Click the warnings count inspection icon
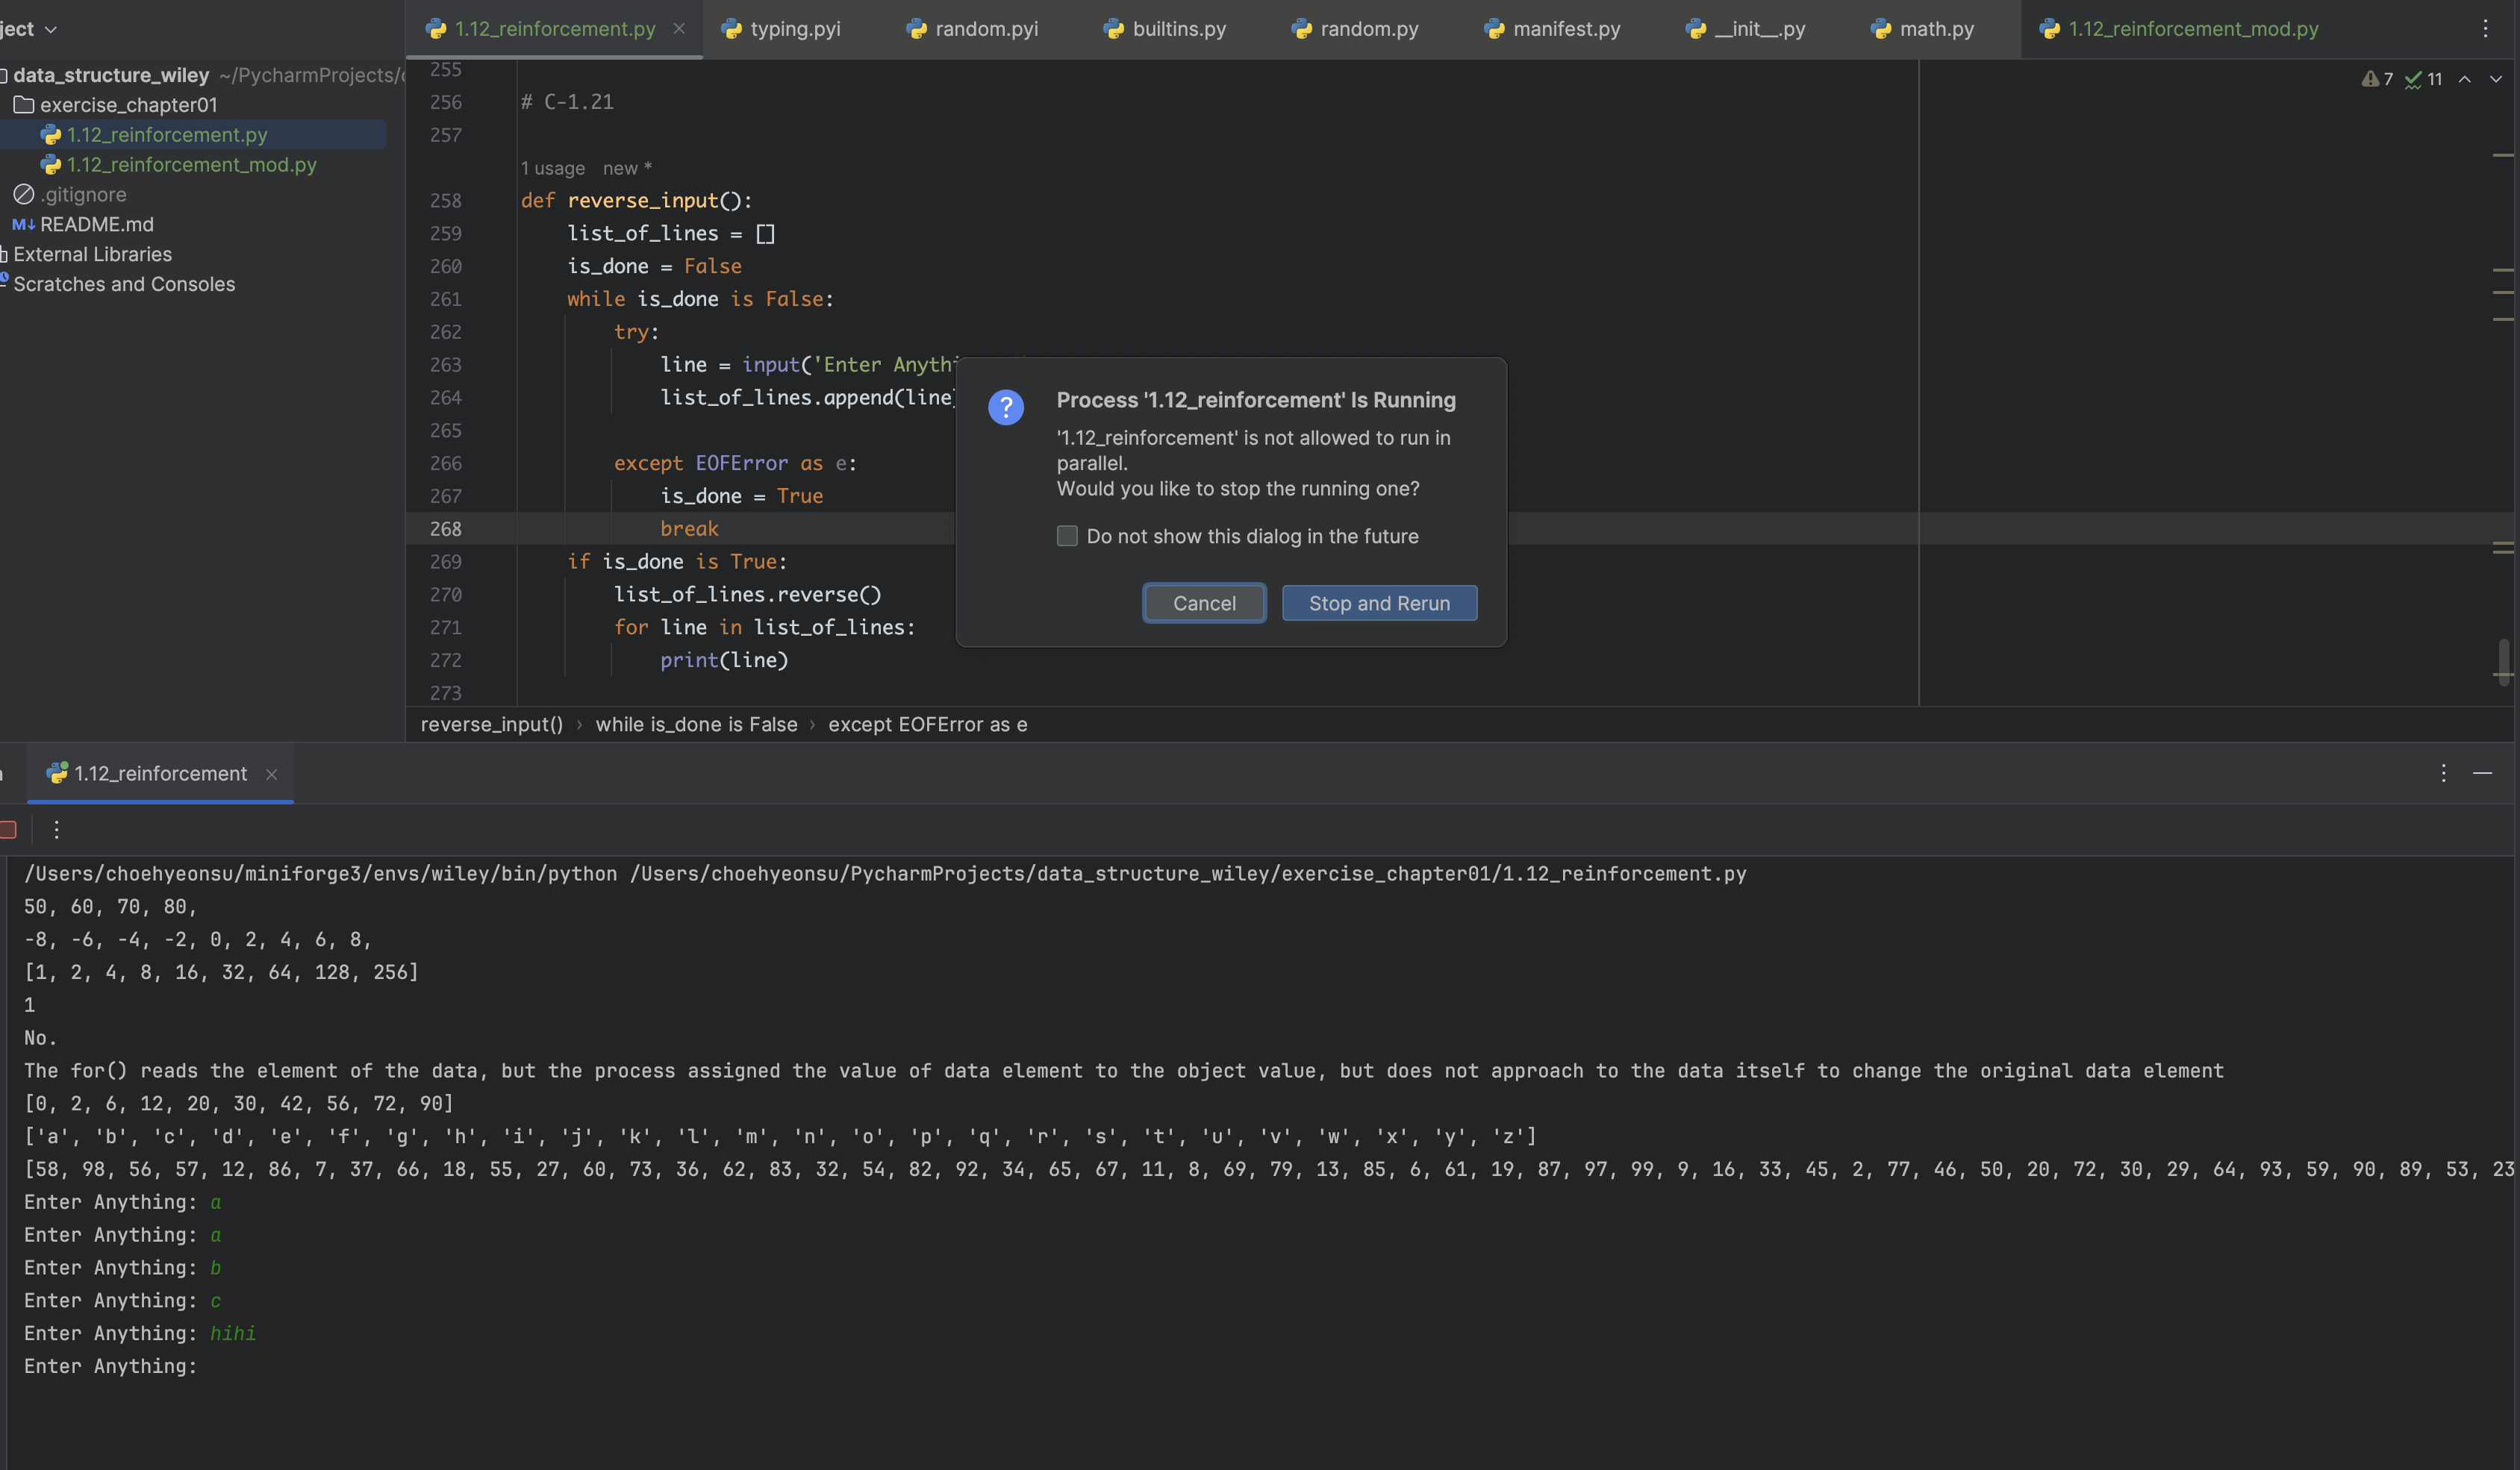Screen dimensions: 2520x1470 pos(2377,79)
